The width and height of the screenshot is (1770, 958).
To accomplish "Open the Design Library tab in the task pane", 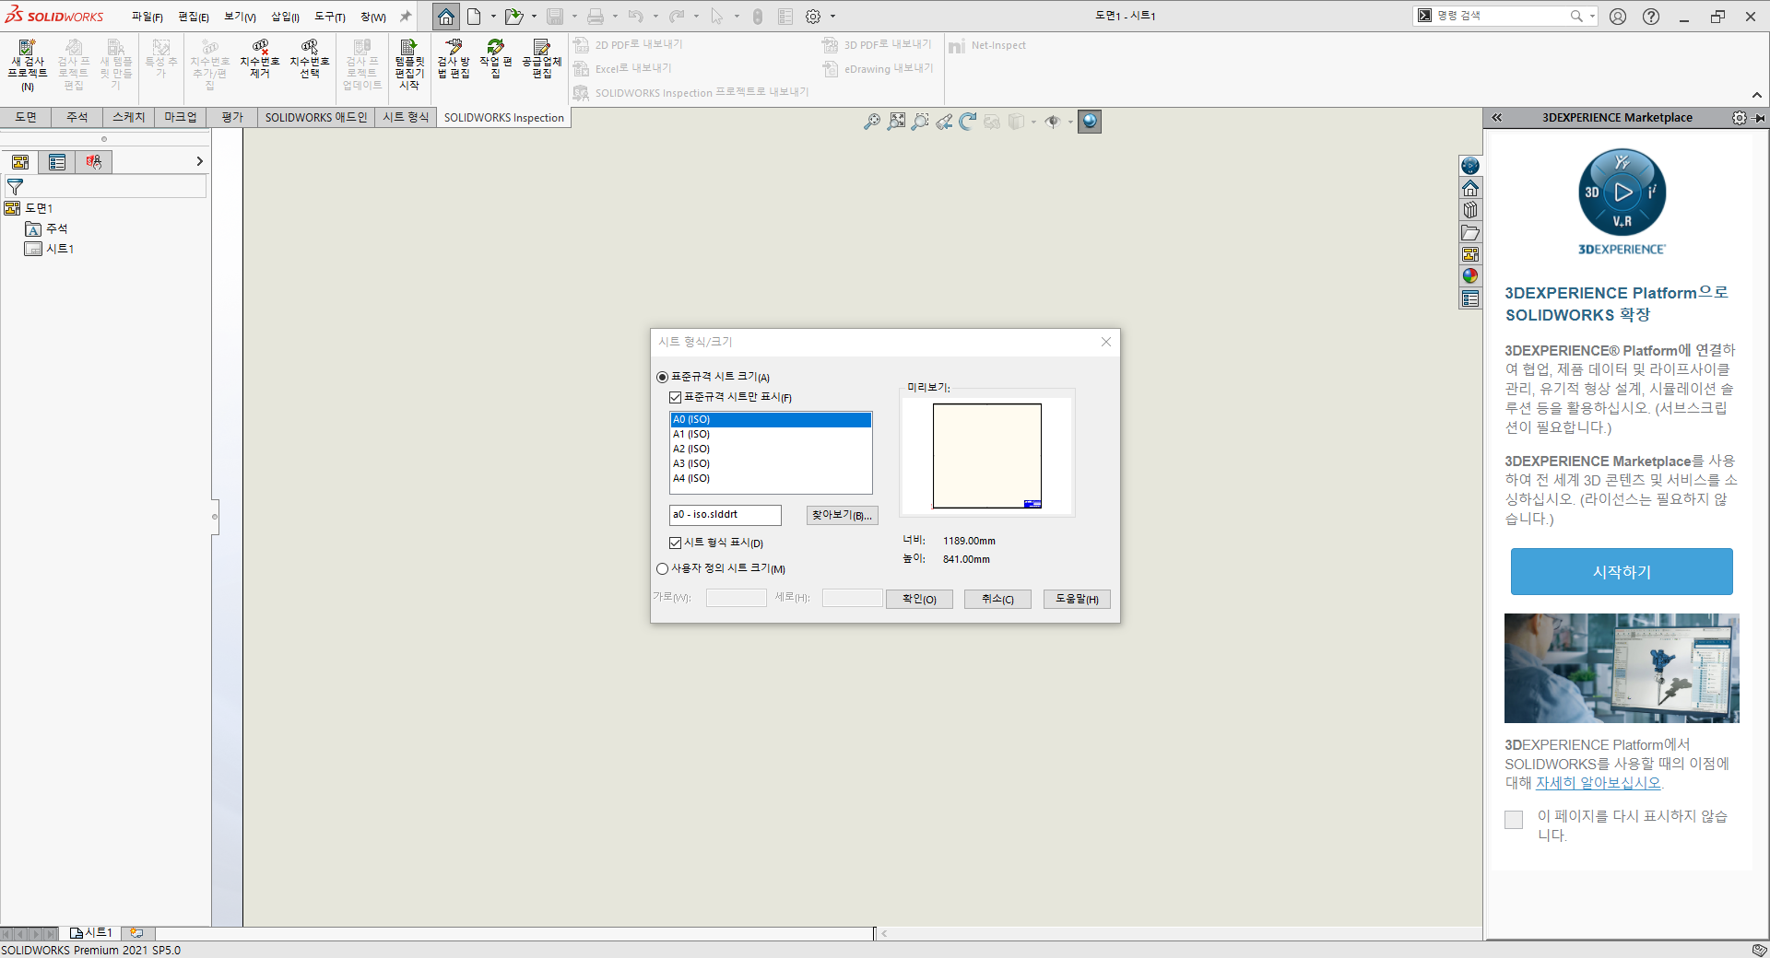I will (x=1470, y=210).
